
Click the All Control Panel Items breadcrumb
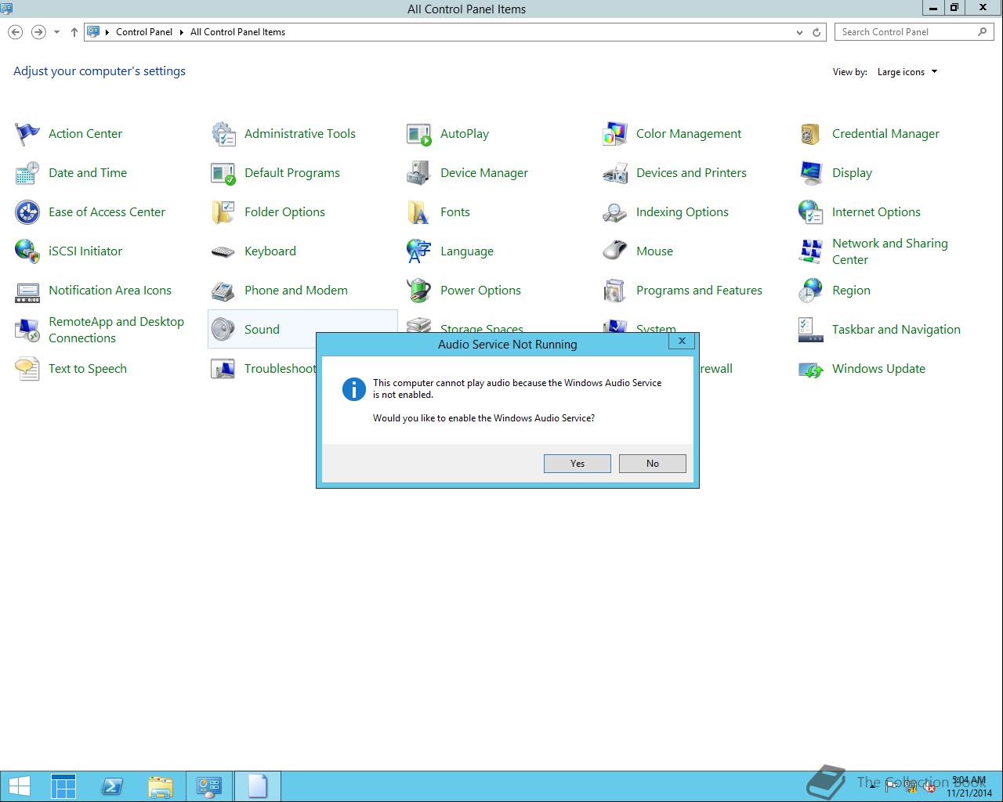237,32
